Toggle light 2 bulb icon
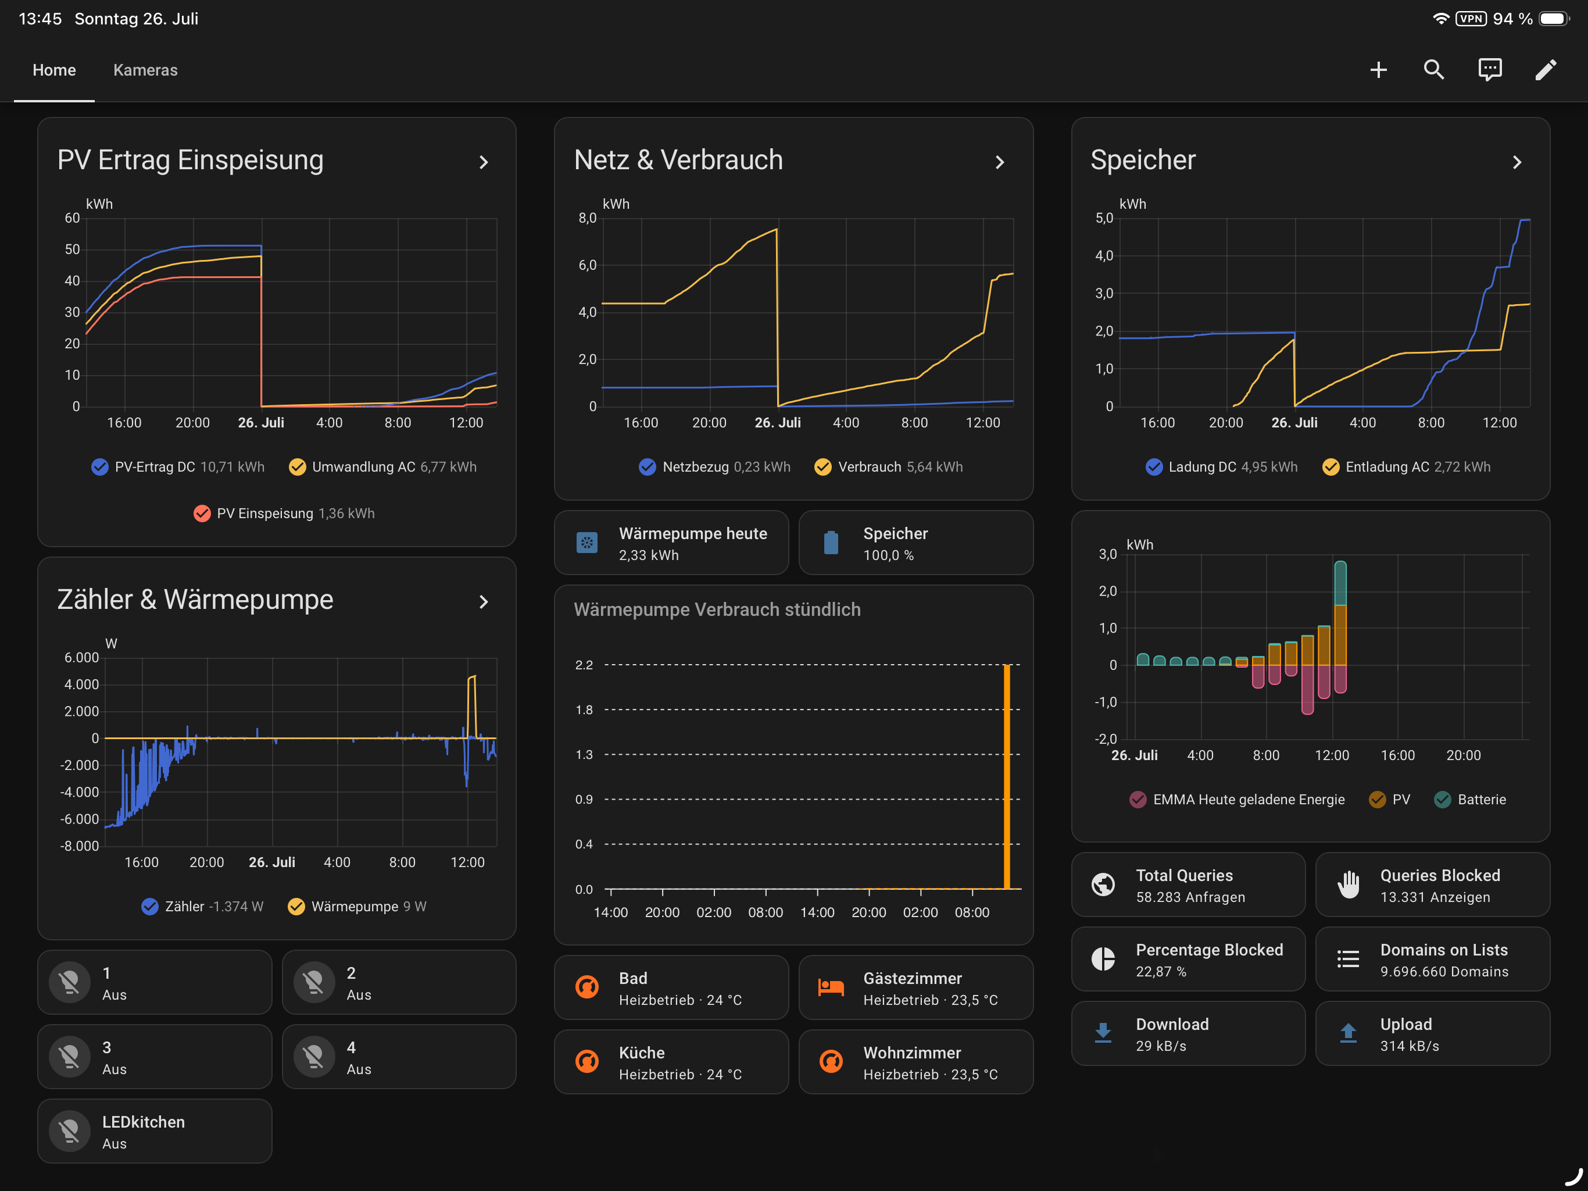This screenshot has width=1588, height=1191. 314,982
